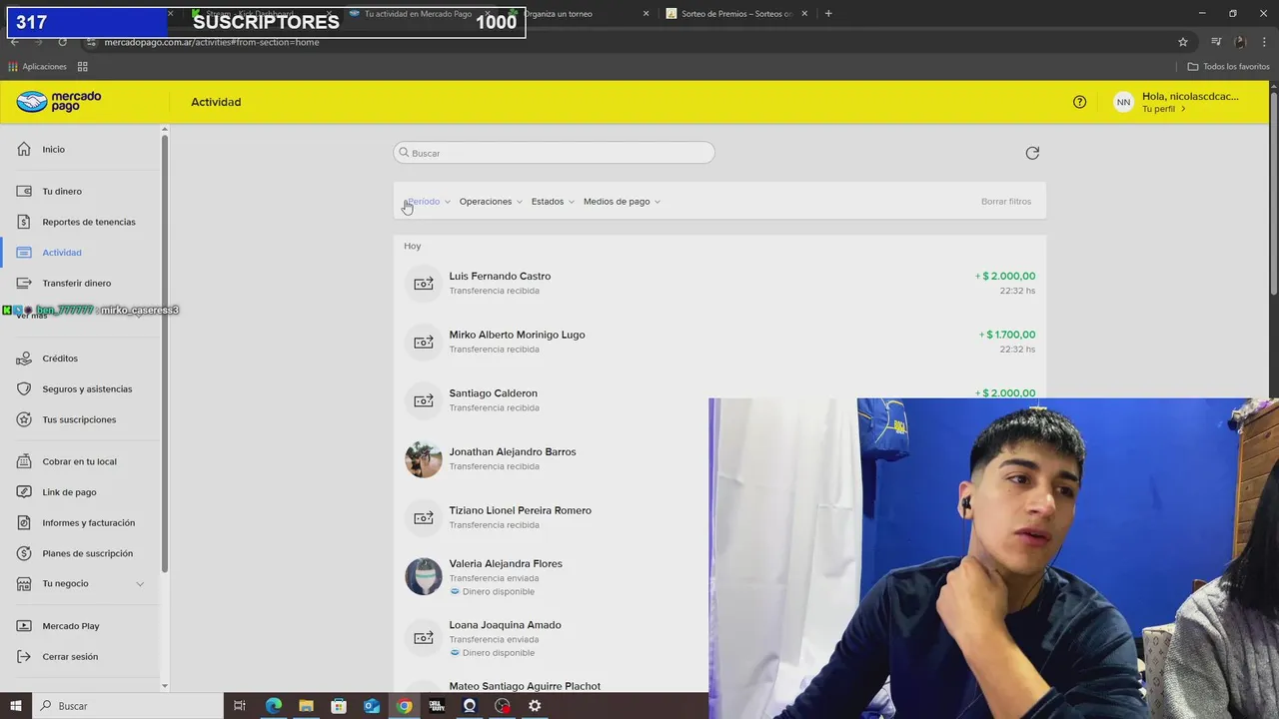The width and height of the screenshot is (1279, 719).
Task: Click transfer icon beside Loana Joaquina Amado
Action: (x=424, y=638)
